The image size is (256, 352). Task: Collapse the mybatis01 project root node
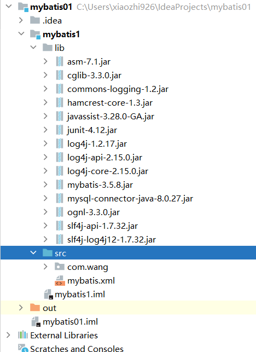[9, 6]
